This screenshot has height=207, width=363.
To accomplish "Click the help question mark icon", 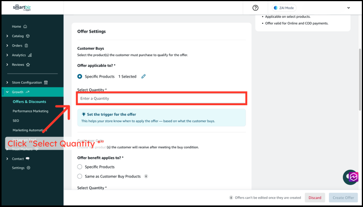I will [x=255, y=8].
